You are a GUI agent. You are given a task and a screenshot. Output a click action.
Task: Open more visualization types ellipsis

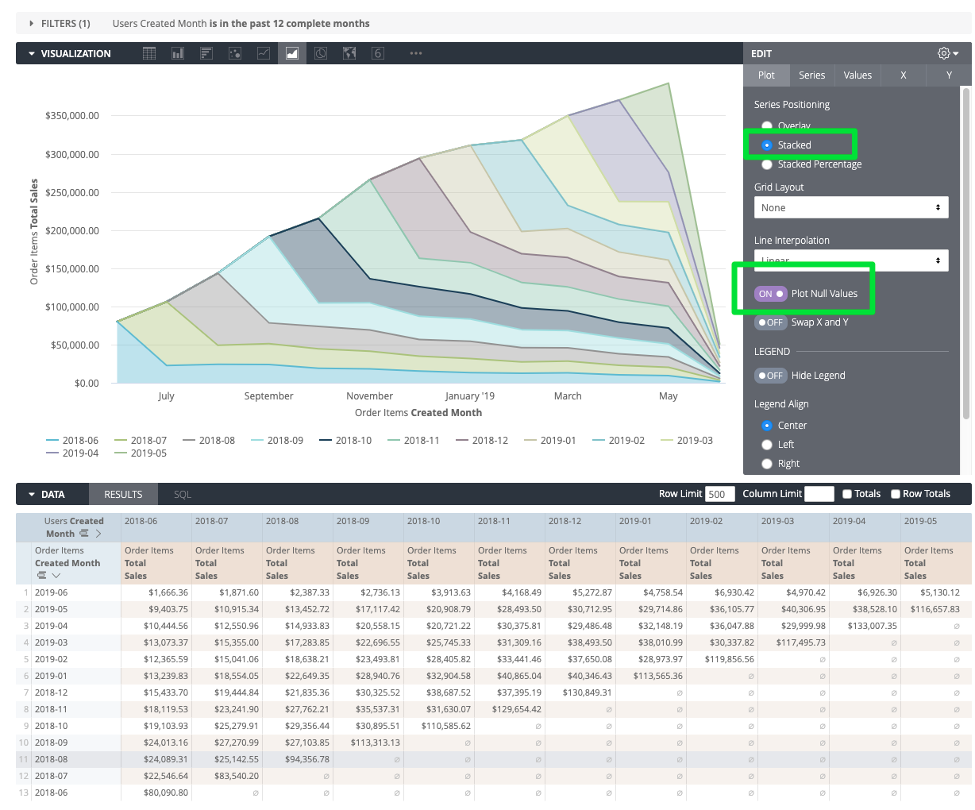click(416, 53)
